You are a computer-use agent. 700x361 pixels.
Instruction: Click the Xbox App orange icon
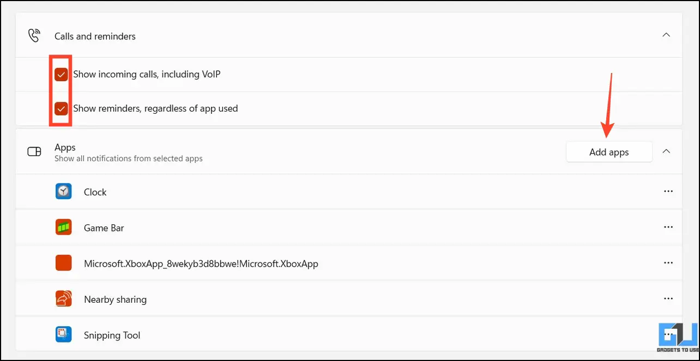64,263
